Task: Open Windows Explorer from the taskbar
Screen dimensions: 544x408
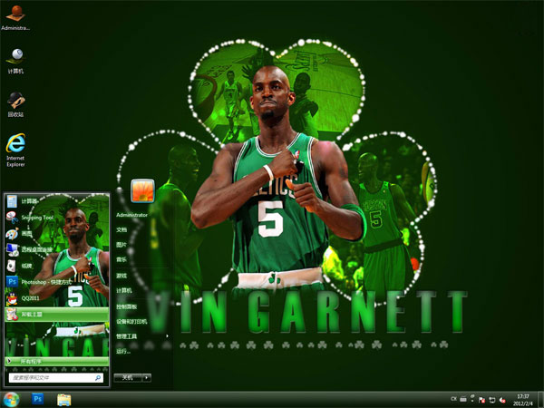Action: click(64, 400)
